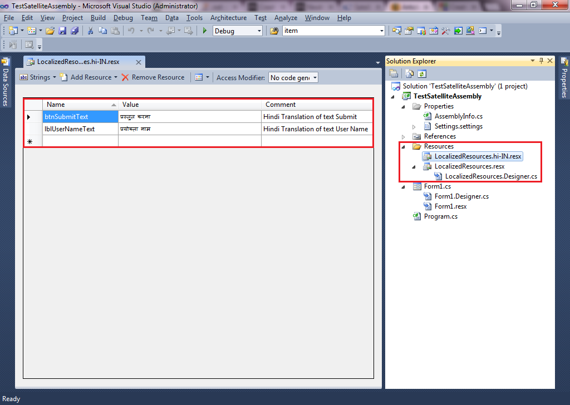
Task: Click the Save All icon
Action: [x=75, y=31]
